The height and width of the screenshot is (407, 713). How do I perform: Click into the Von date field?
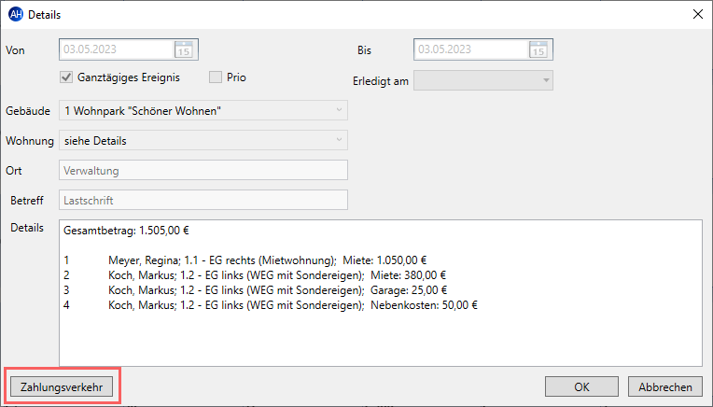pyautogui.click(x=117, y=49)
